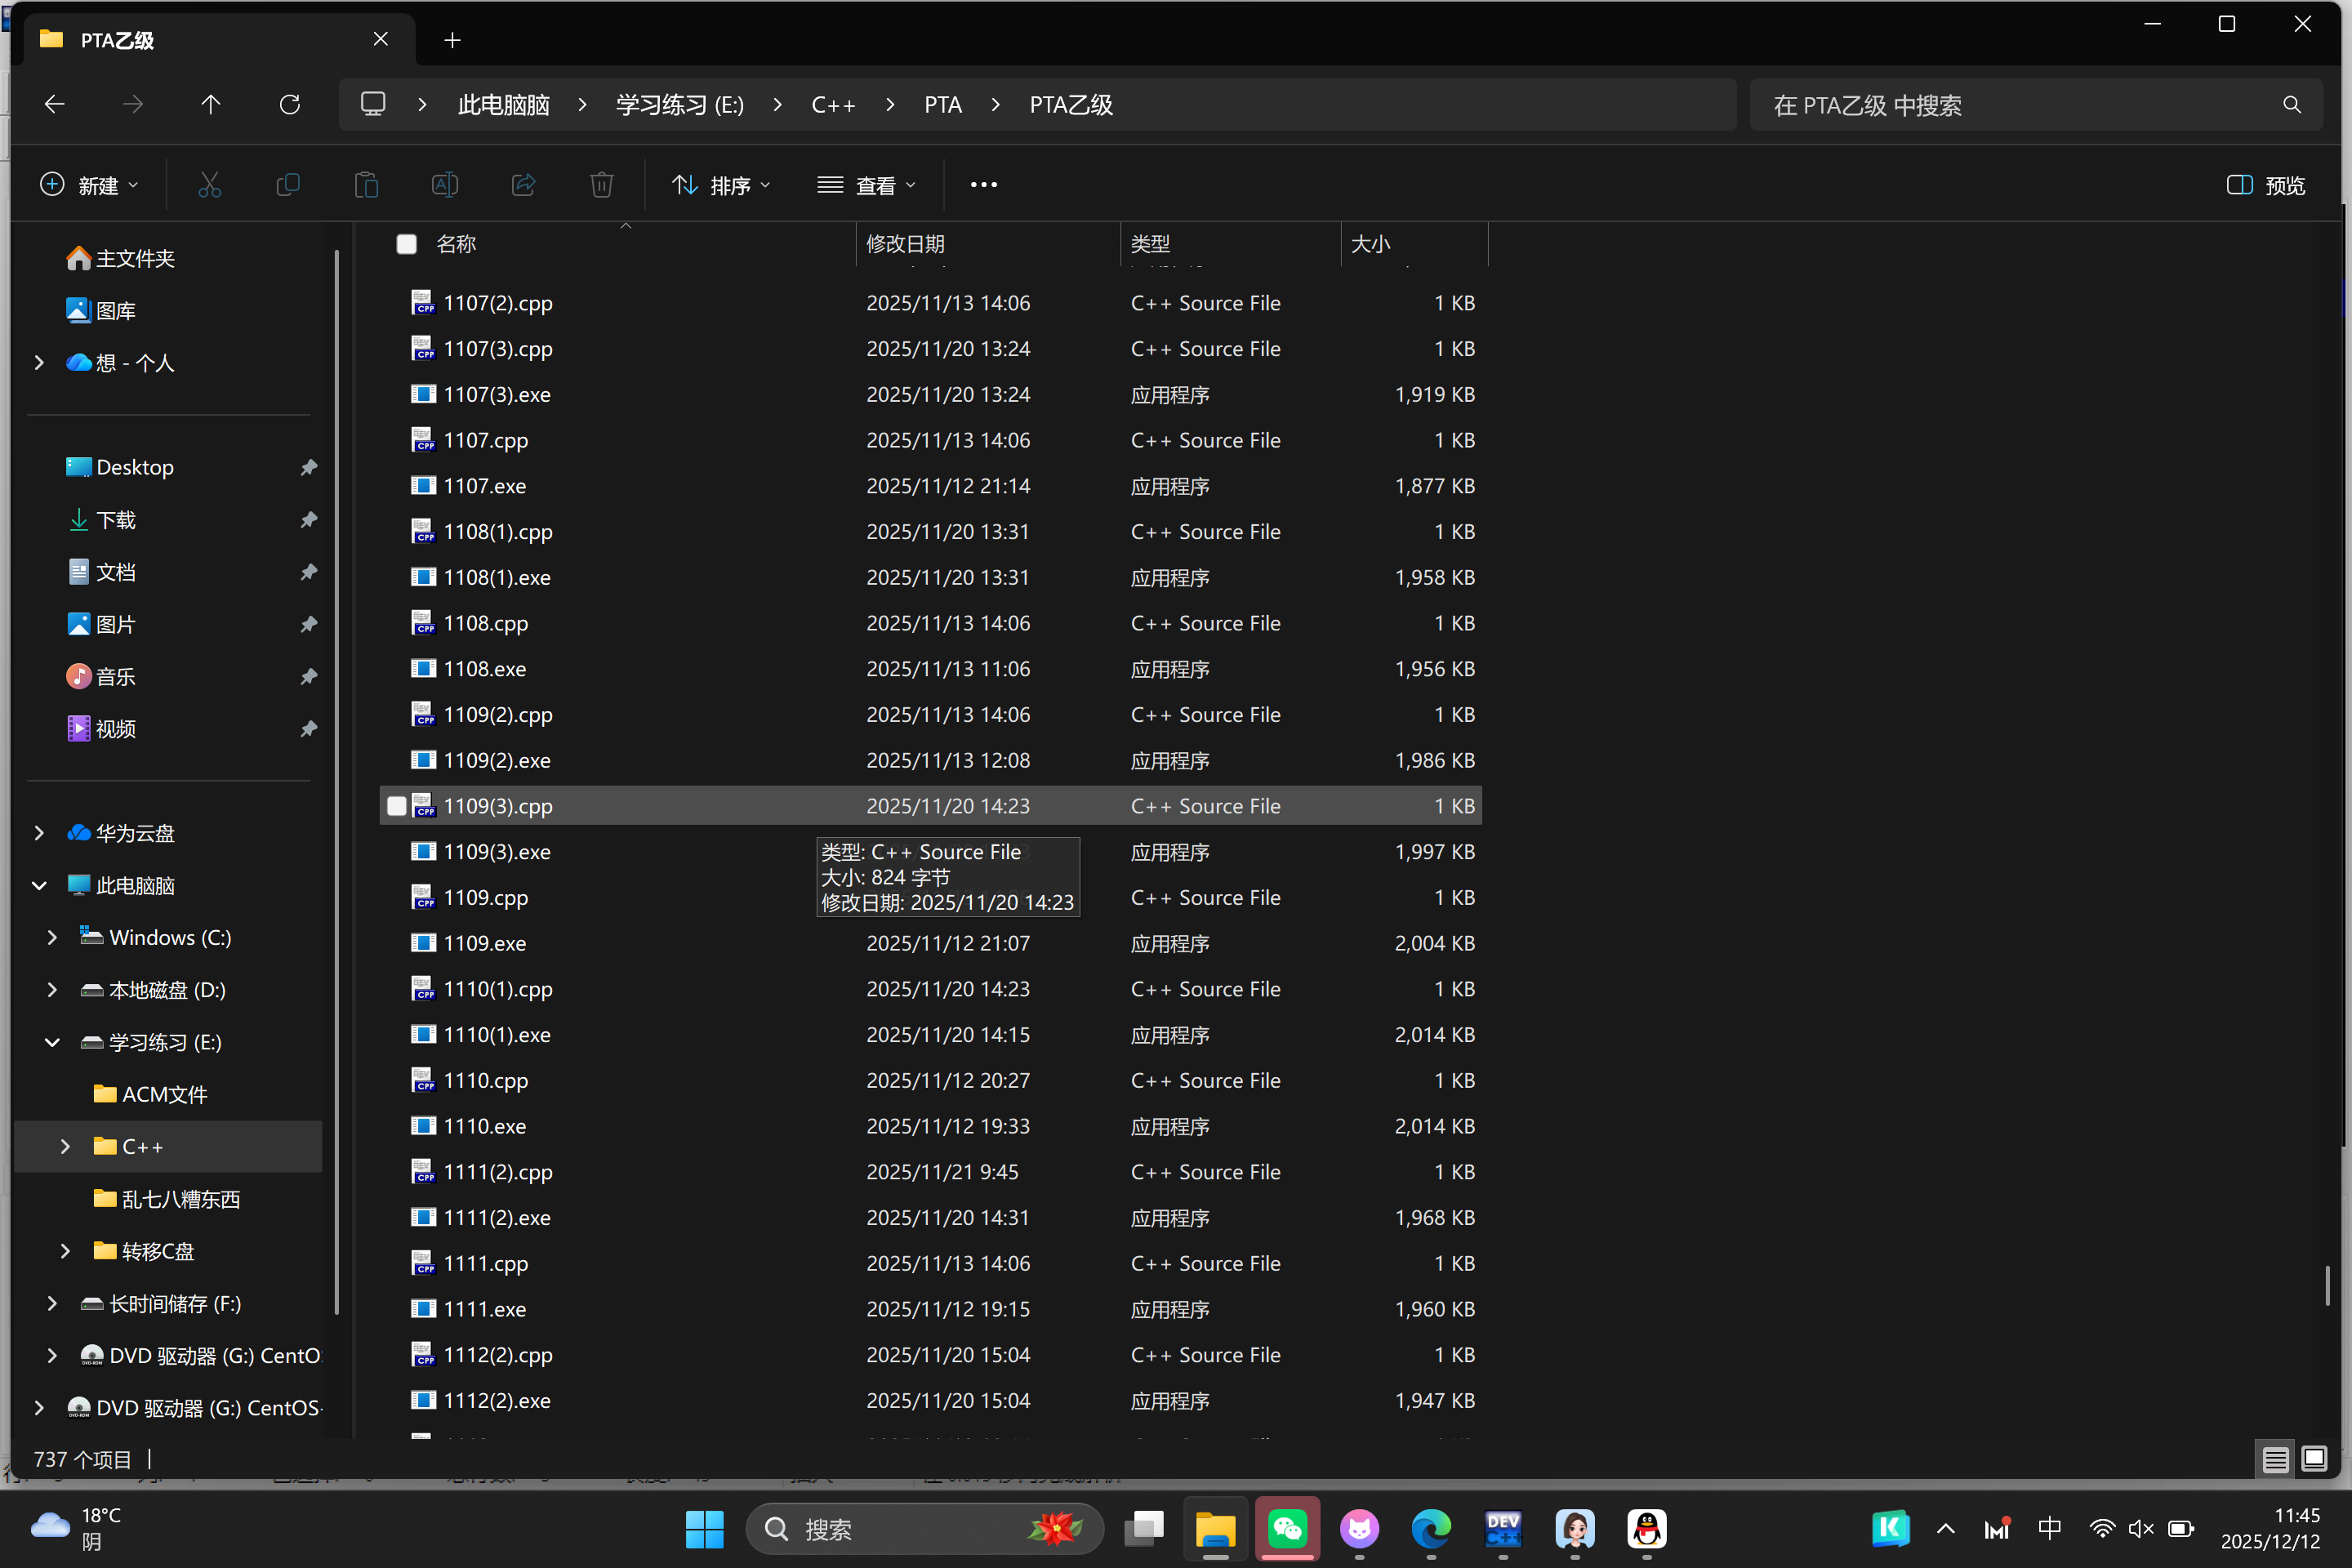Image resolution: width=2352 pixels, height=1568 pixels.
Task: Collapse the 学习练习 (E:) drive node
Action: click(x=52, y=1042)
